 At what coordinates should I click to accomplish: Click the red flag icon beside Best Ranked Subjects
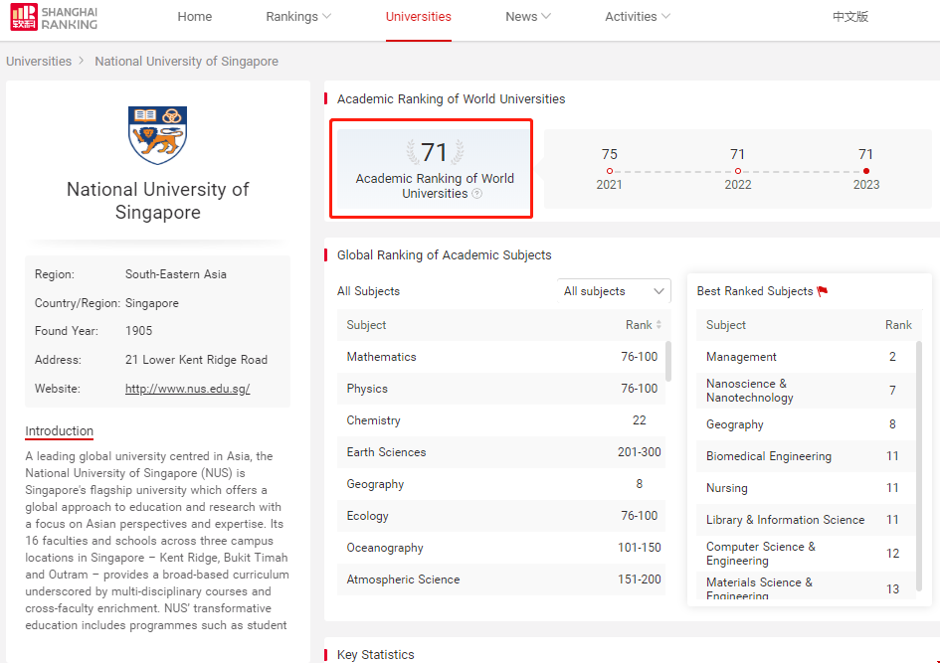[822, 292]
